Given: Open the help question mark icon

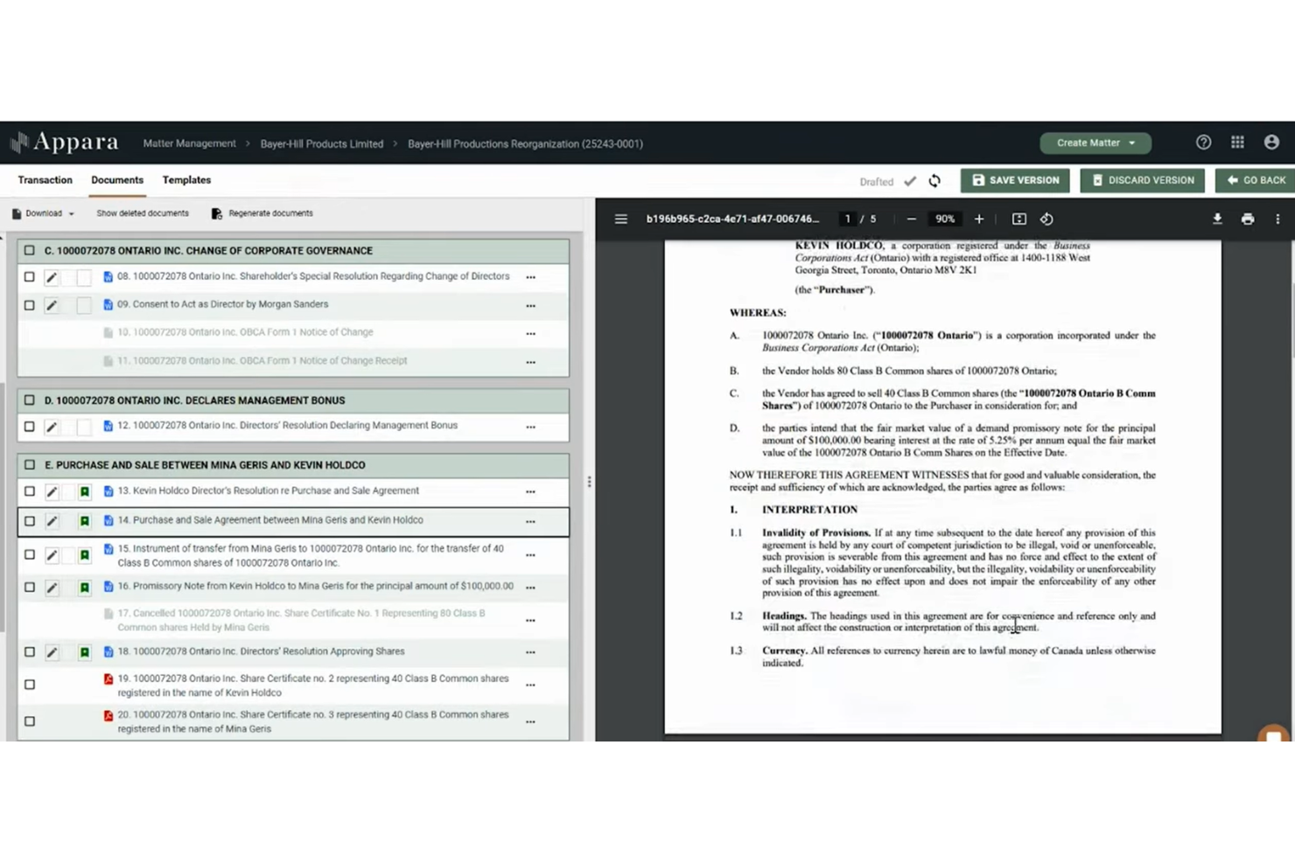Looking at the screenshot, I should tap(1203, 143).
